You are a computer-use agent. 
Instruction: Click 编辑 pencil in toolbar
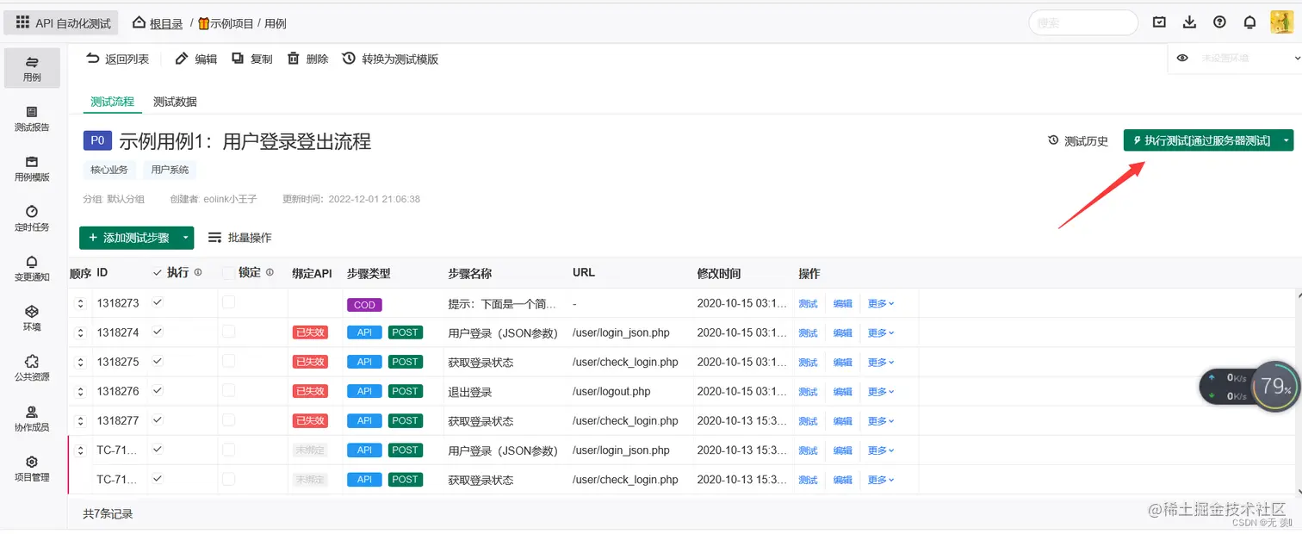coord(196,59)
